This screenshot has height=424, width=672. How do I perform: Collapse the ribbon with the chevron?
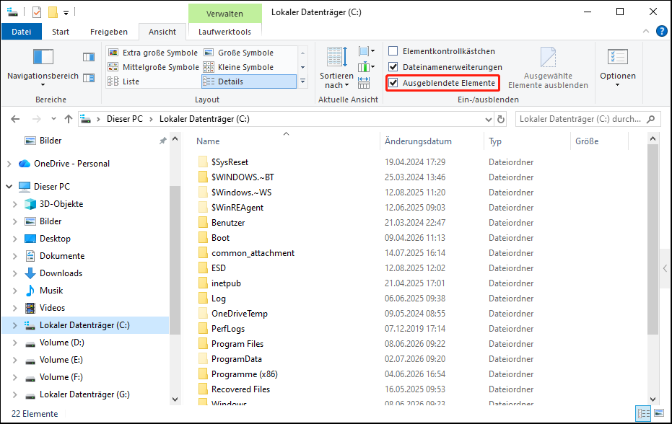coord(646,31)
